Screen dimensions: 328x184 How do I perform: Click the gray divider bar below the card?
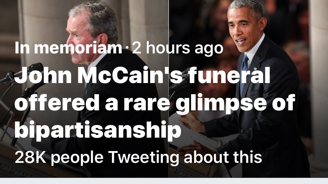[x=164, y=181]
